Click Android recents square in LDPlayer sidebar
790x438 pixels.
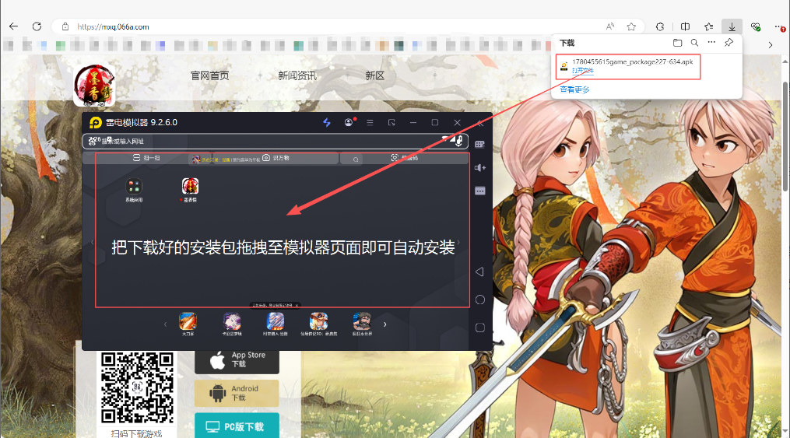pyautogui.click(x=480, y=328)
